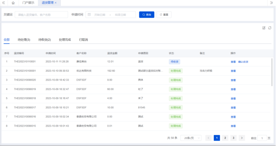
Task: Open the 20条/页 page size dropdown
Action: click(191, 138)
